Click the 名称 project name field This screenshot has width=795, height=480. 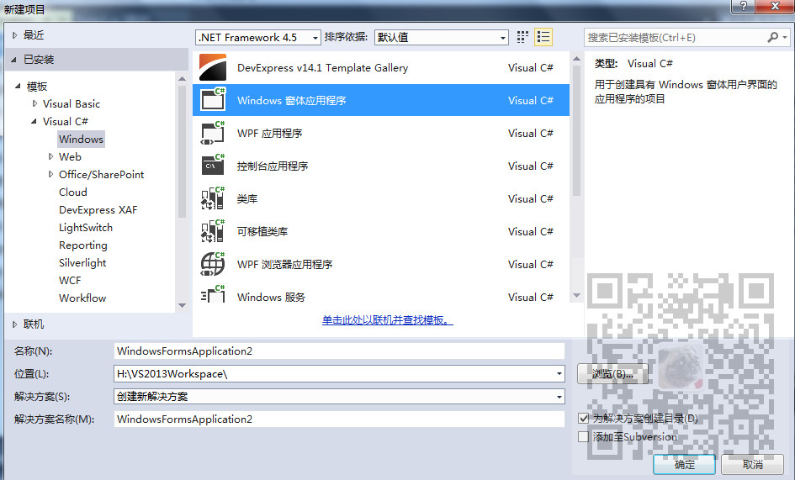339,351
